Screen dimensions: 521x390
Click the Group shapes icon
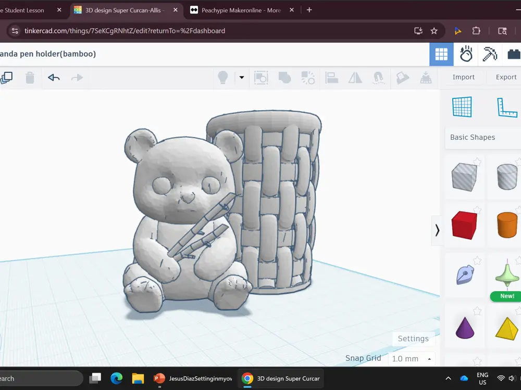point(285,77)
